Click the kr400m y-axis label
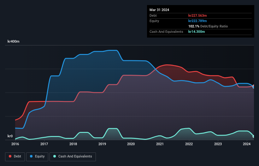Screen dimensions: 259x166 pyautogui.click(x=13, y=41)
